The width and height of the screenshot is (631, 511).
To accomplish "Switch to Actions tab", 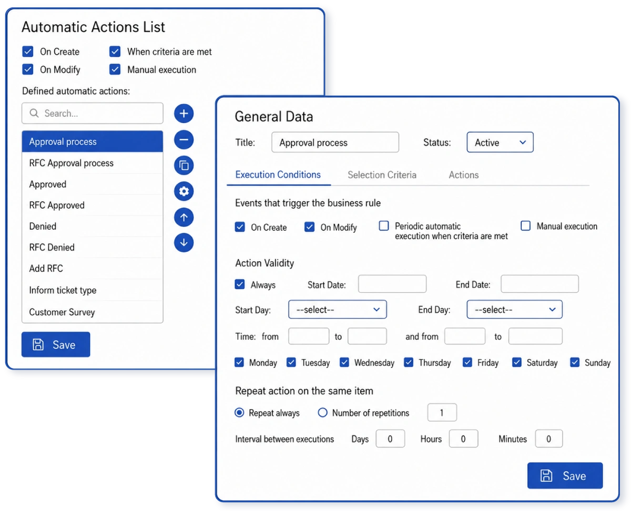I will [x=464, y=175].
